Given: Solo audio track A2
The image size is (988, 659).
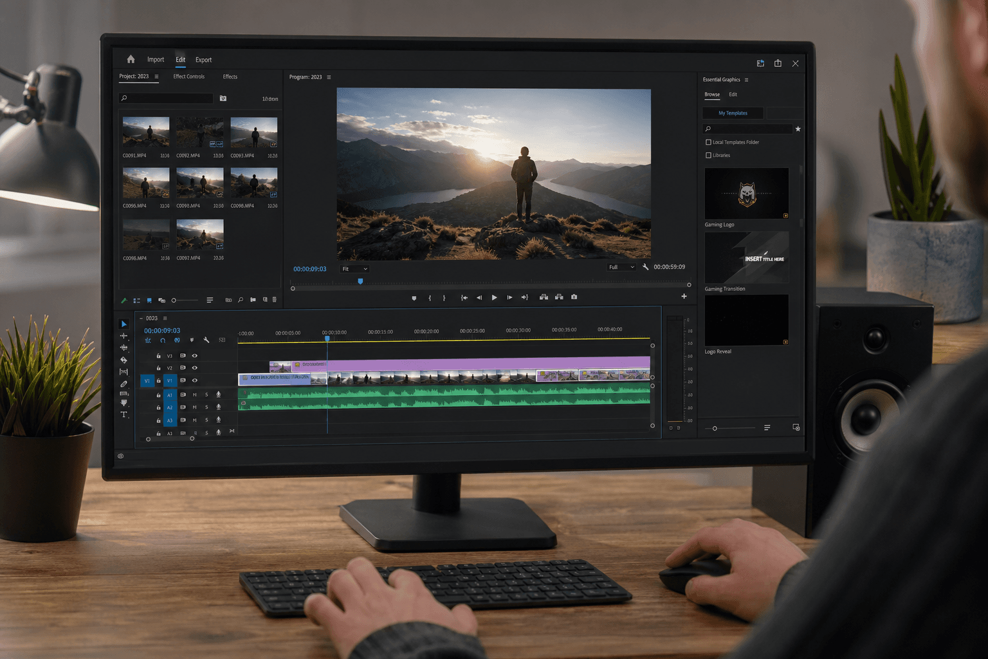Looking at the screenshot, I should coord(206,407).
